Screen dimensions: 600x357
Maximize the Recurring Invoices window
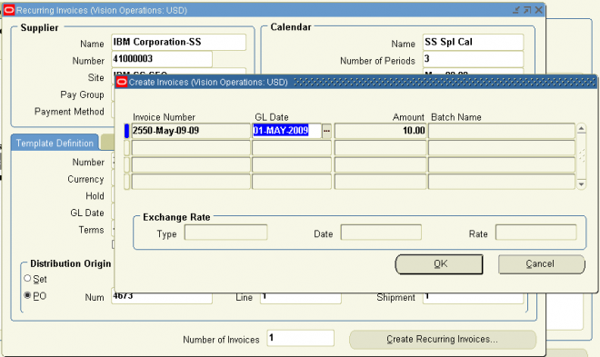coord(527,10)
